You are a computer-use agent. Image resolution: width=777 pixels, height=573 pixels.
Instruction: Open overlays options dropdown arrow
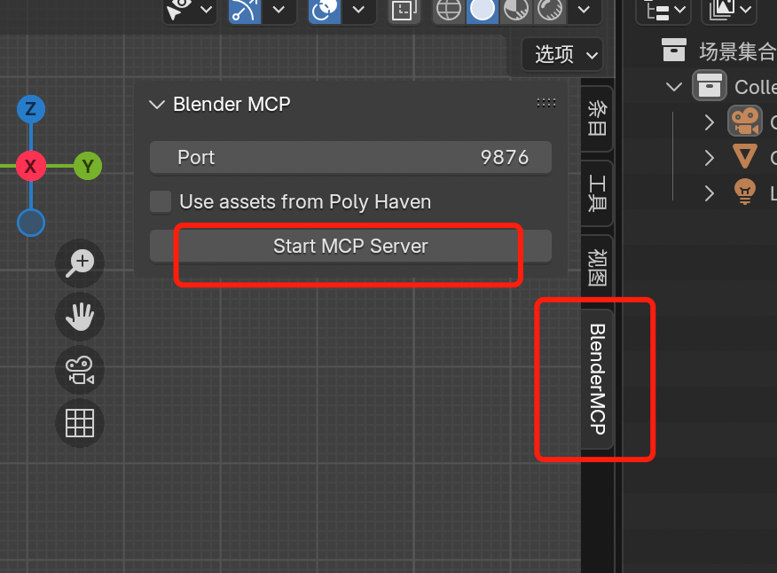(358, 10)
